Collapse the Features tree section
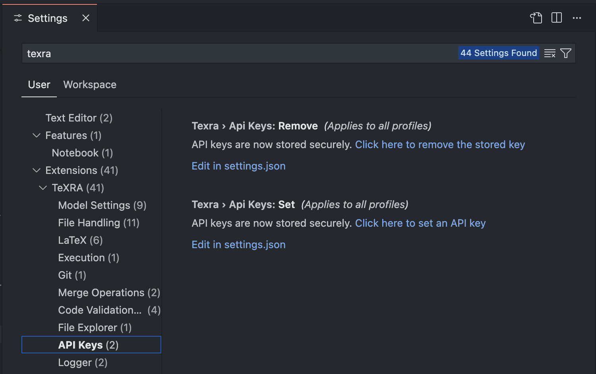 [x=37, y=135]
